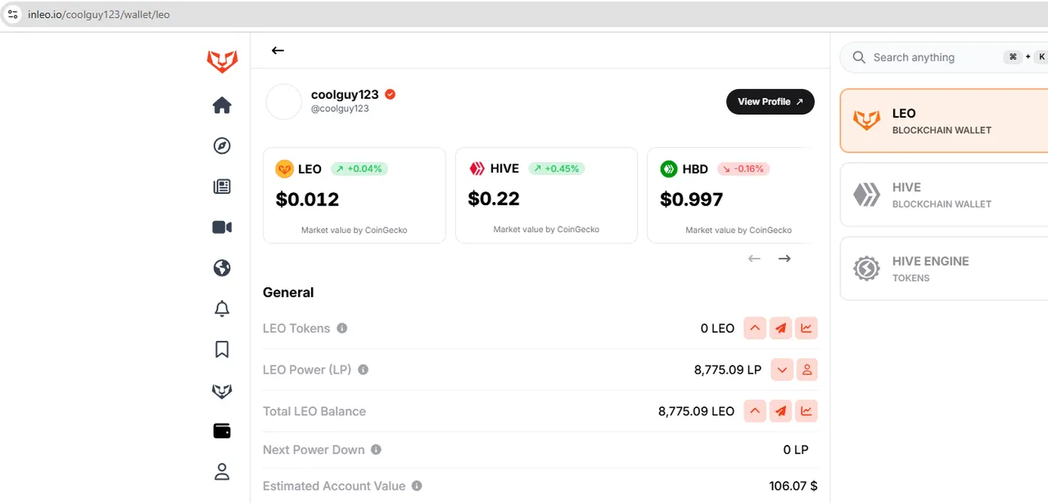Go to Home via the house icon

coord(222,106)
